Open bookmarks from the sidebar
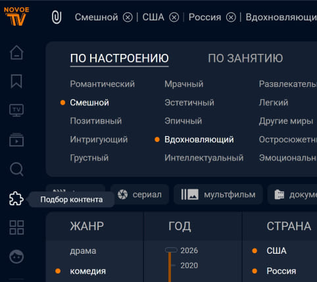Screen dimensions: 317x282 16,82
